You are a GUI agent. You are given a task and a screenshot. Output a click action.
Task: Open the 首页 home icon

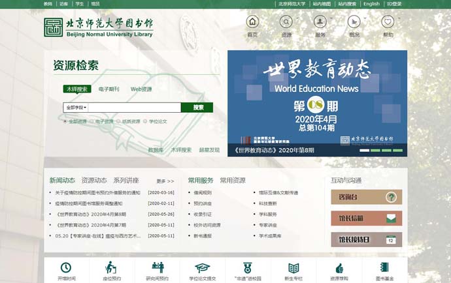click(x=252, y=22)
